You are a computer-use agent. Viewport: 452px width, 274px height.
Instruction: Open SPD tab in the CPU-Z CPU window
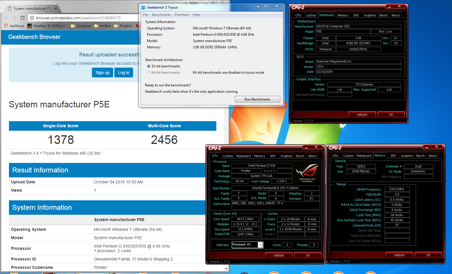tap(273, 156)
